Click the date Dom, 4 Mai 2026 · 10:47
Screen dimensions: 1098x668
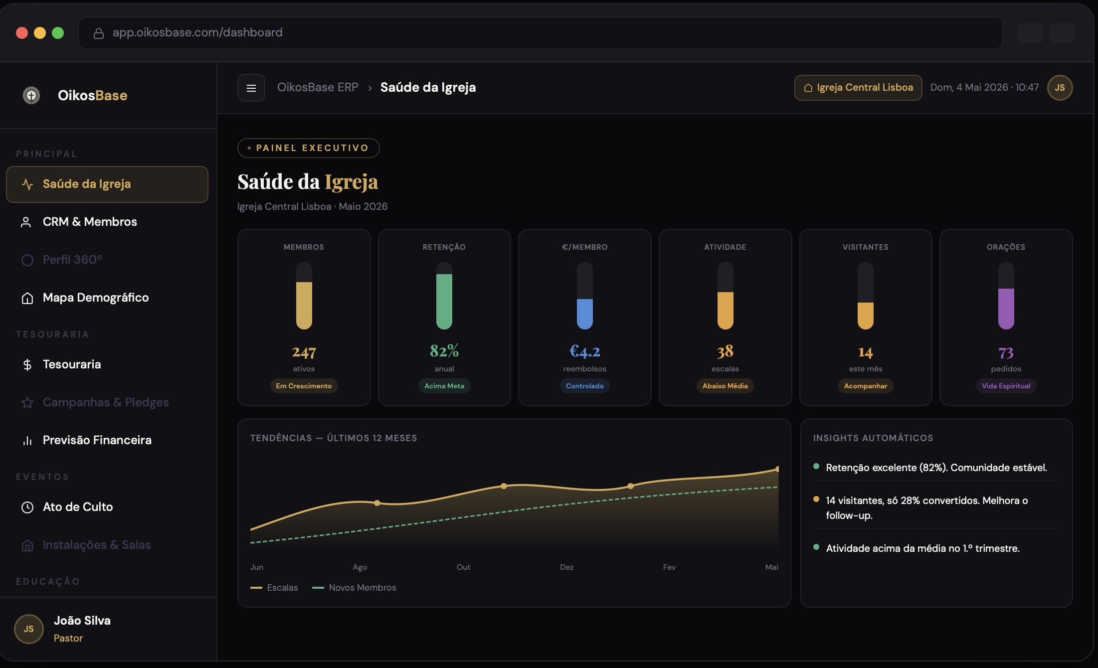click(x=984, y=88)
